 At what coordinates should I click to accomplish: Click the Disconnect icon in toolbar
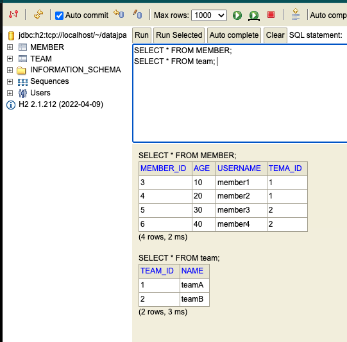point(13,14)
